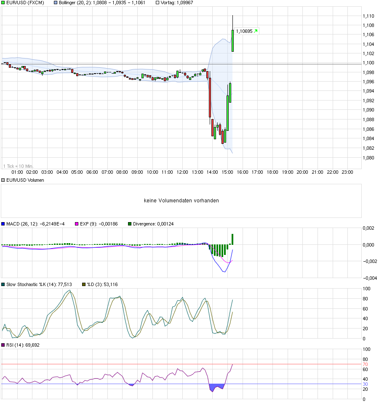Click the red 70 level label on RSI scale
Screen dimensions: 379x403
[366, 365]
